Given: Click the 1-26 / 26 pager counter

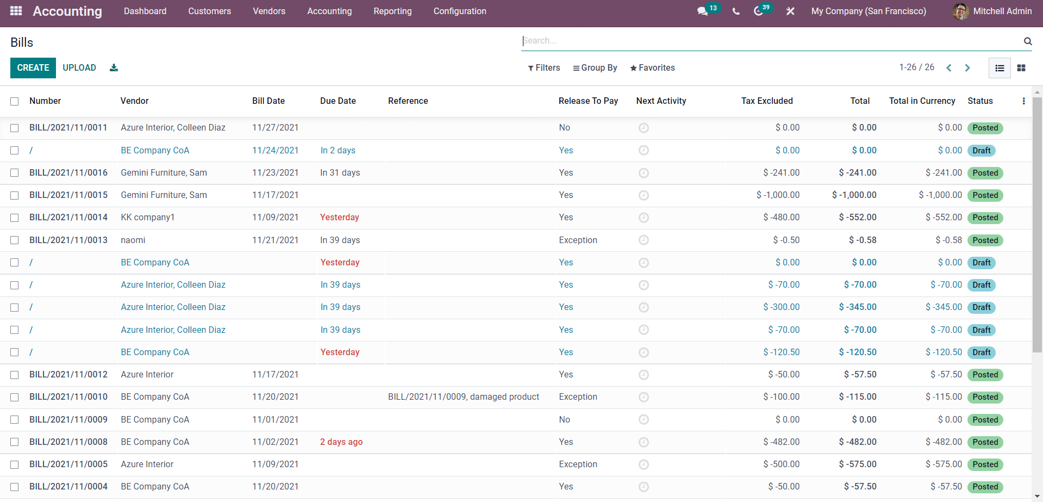Looking at the screenshot, I should (x=916, y=67).
